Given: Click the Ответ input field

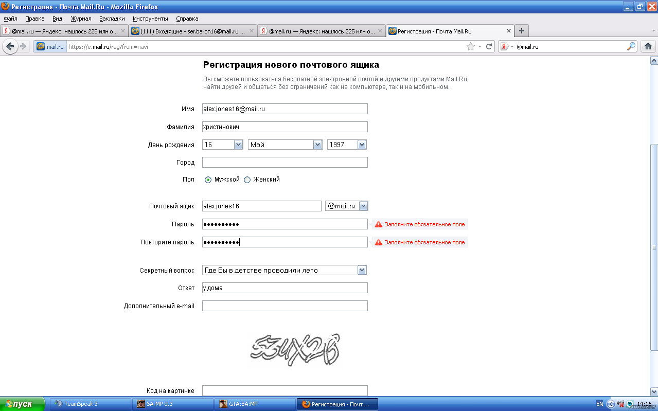Looking at the screenshot, I should (x=285, y=288).
